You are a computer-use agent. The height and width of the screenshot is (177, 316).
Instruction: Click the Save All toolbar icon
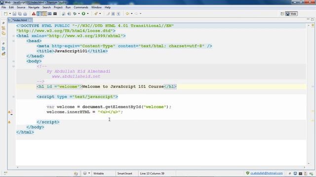click(20, 14)
